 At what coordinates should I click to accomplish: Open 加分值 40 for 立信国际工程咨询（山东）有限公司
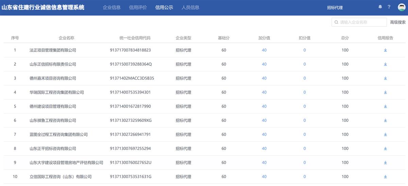[264, 177]
